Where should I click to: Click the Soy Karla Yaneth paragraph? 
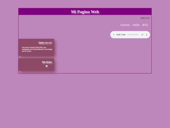[37, 49]
